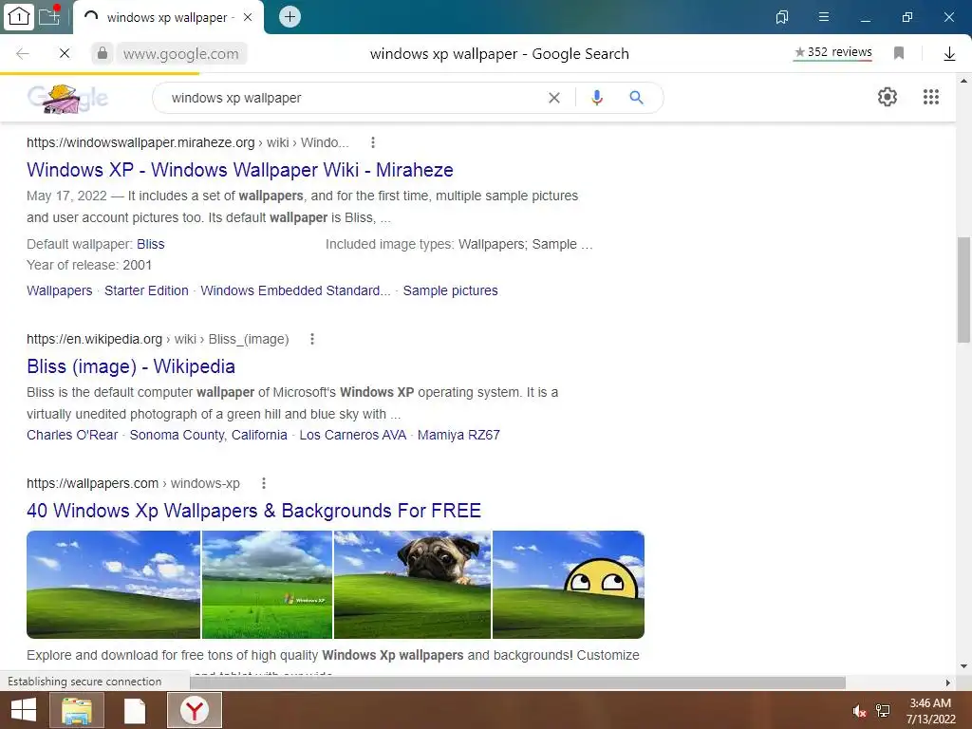
Task: Open Windows XP - Windows Wallpaper Wiki result
Action: [240, 170]
